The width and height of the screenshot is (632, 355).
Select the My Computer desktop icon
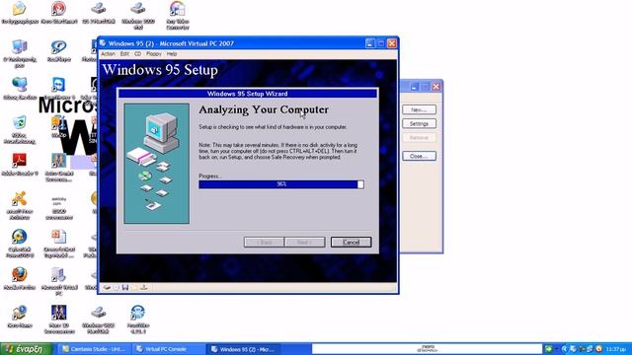point(20,53)
